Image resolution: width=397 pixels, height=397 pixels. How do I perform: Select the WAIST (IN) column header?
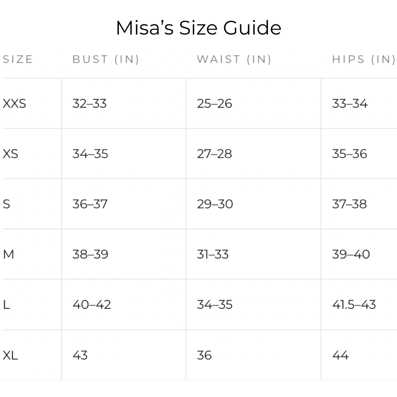(234, 60)
